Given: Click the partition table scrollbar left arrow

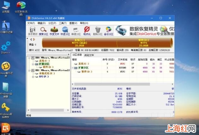Looking at the screenshot, I should point(73,84).
